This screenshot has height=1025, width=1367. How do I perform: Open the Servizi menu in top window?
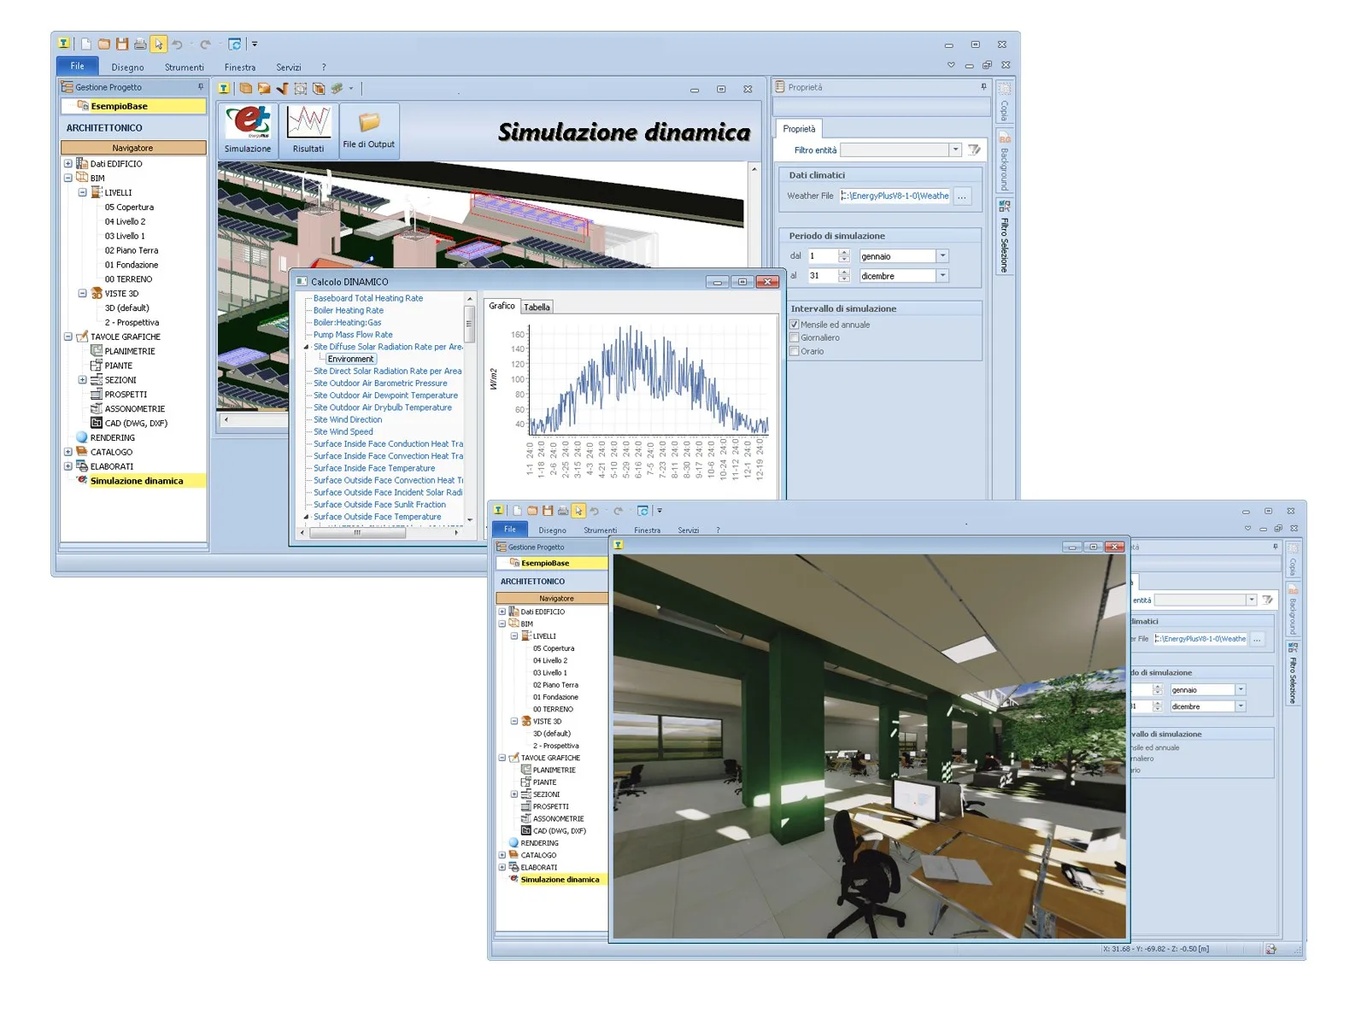click(x=289, y=67)
